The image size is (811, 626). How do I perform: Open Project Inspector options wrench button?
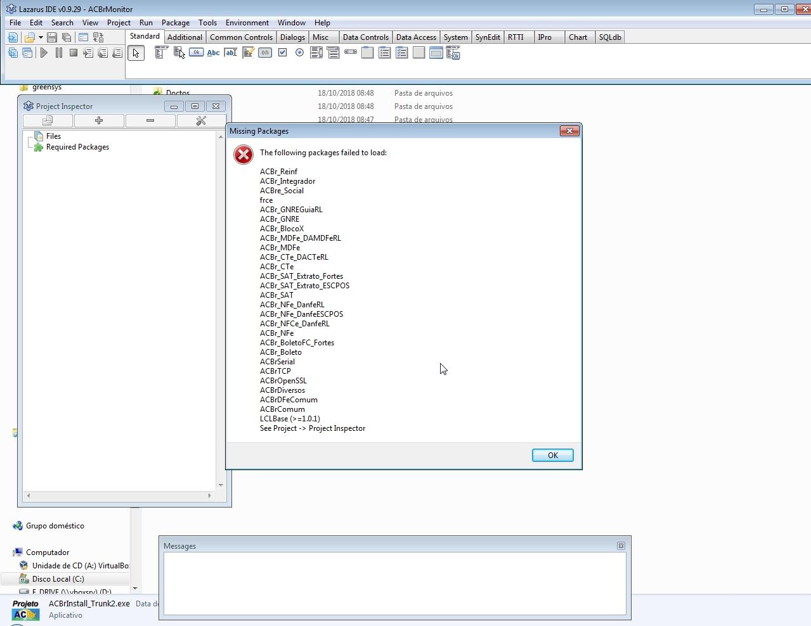[x=201, y=120]
